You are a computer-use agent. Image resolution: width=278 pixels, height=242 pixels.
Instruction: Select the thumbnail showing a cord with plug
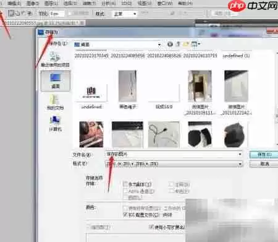click(x=164, y=134)
